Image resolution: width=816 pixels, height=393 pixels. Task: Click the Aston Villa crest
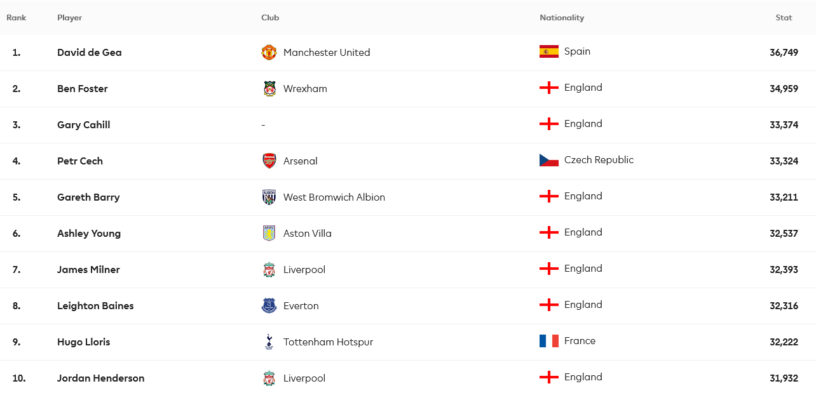[269, 233]
